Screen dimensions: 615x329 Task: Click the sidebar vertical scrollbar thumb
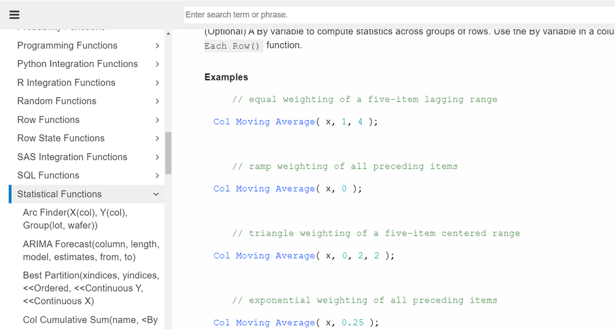pyautogui.click(x=168, y=153)
